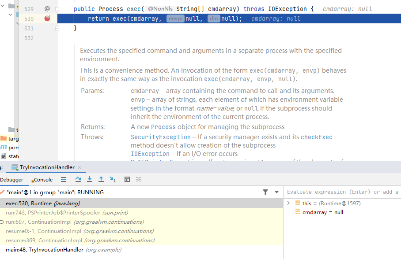Open the SecurityException documentation link
This screenshot has height=259, width=401.
160,137
